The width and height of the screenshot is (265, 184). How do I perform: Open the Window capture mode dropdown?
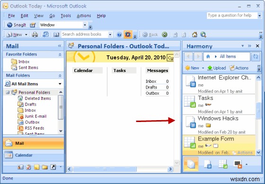pyautogui.click(x=85, y=25)
